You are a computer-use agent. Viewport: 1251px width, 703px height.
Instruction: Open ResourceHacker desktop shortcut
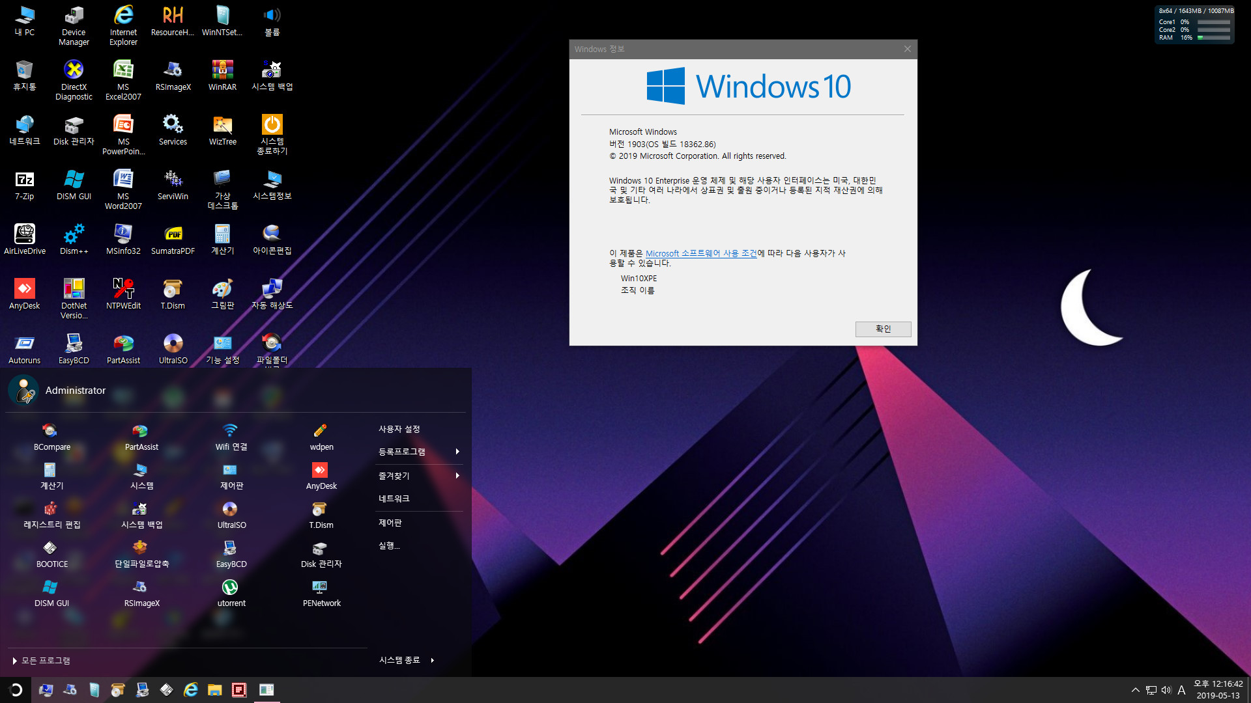coord(173,21)
